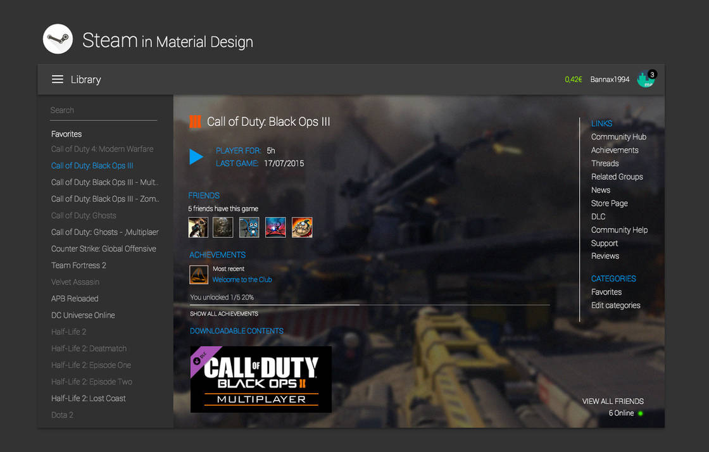Open the Threads link
Image resolution: width=709 pixels, height=452 pixels.
(x=605, y=163)
